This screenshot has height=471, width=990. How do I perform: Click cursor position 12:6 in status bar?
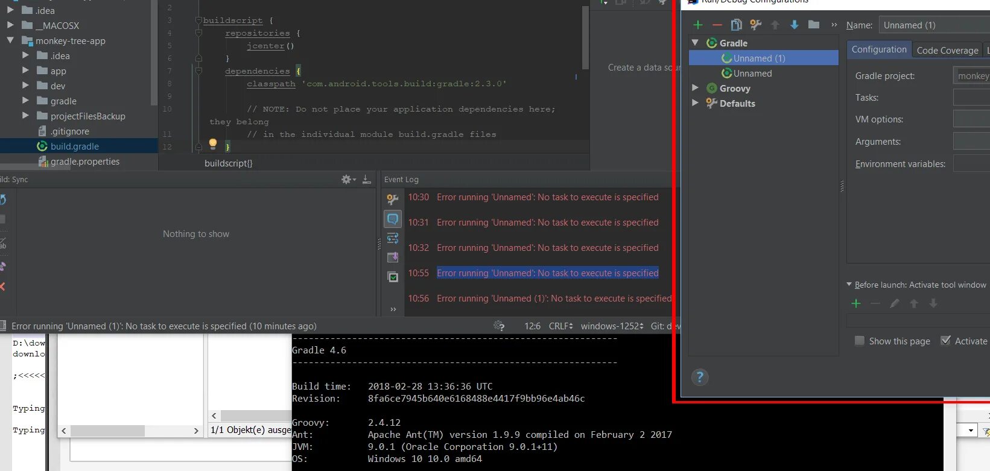532,326
